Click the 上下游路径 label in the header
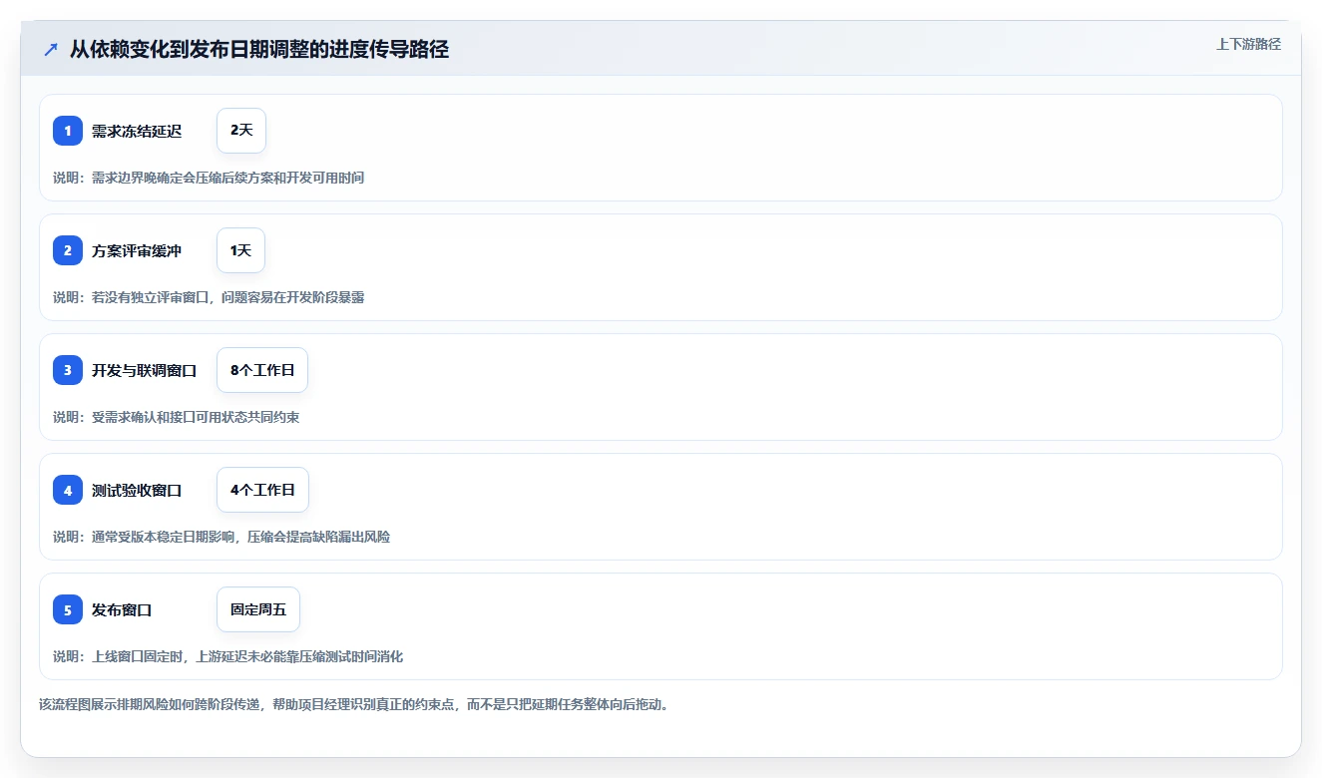This screenshot has width=1322, height=778. (1248, 44)
